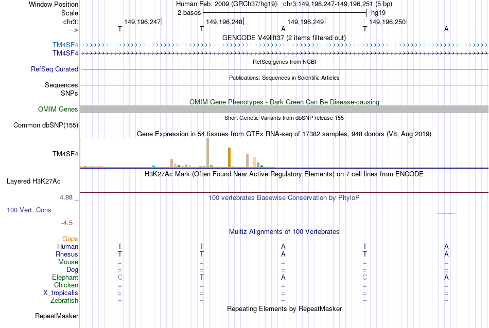Screen dimensions: 489x328
Task: Open the OMIM Genes track label
Action: click(x=58, y=110)
